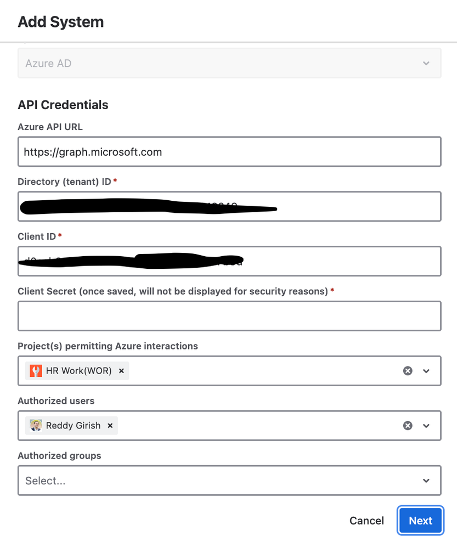
Task: Click into the Directory (tenant) ID field
Action: [229, 206]
